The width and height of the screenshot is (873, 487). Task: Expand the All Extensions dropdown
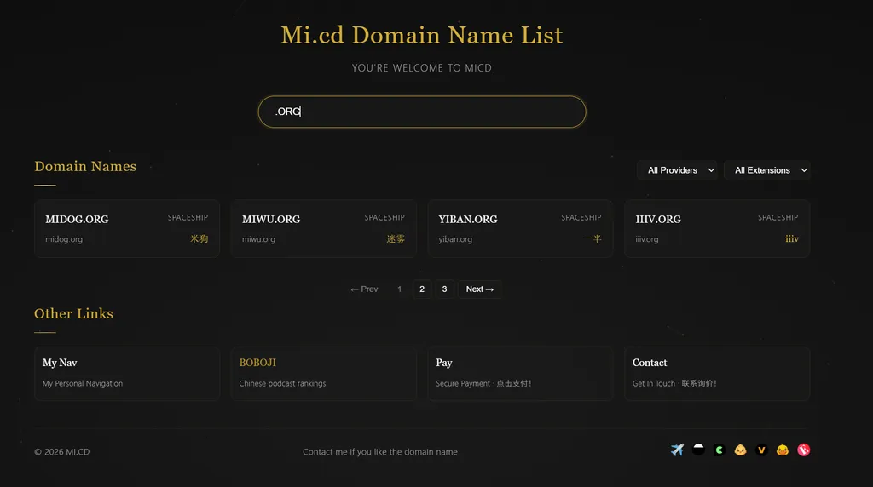(x=766, y=170)
